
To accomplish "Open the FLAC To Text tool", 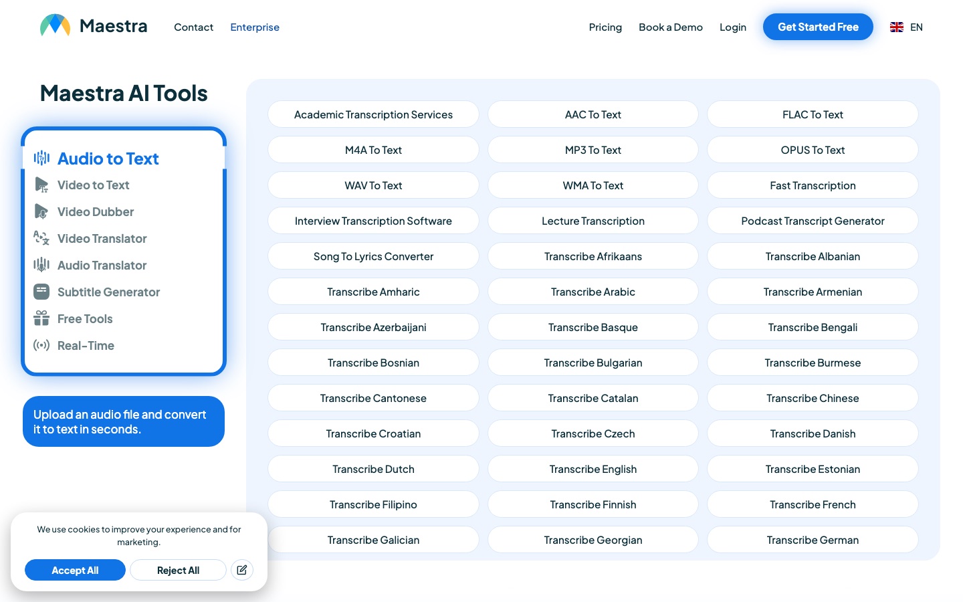I will click(813, 114).
